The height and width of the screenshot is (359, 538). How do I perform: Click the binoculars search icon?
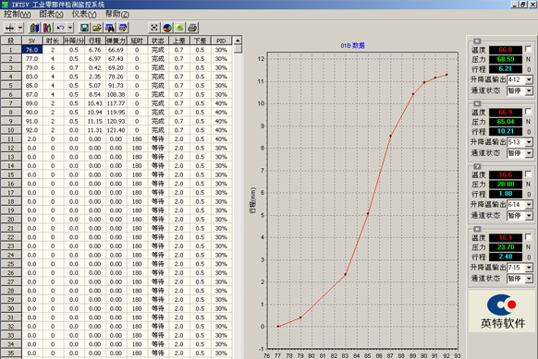pos(110,28)
